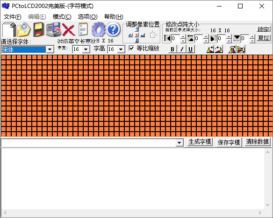Click the new blank document icon
273x218 pixels.
tap(9, 29)
